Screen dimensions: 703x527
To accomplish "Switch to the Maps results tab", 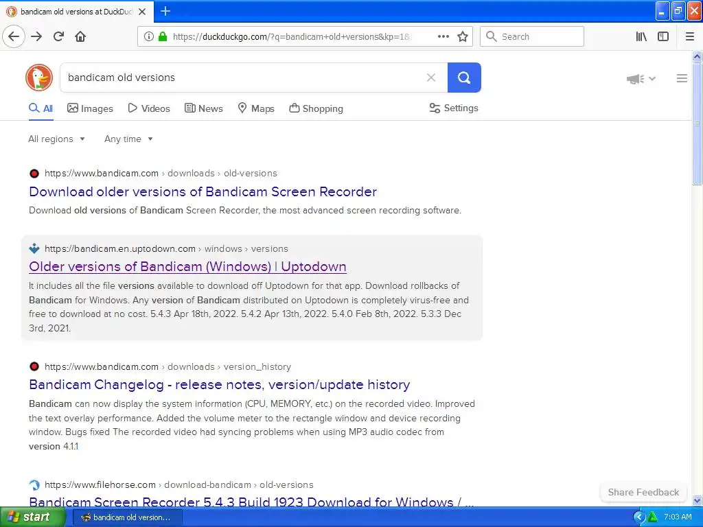I will pyautogui.click(x=256, y=108).
